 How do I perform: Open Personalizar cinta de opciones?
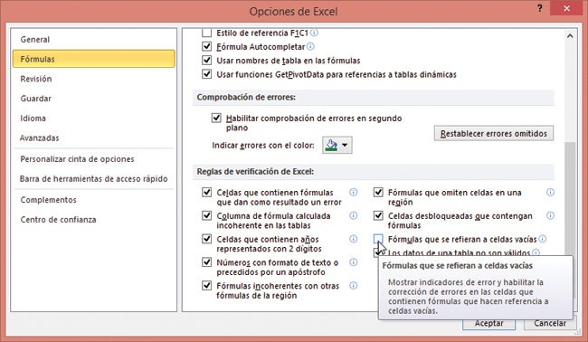click(94, 159)
